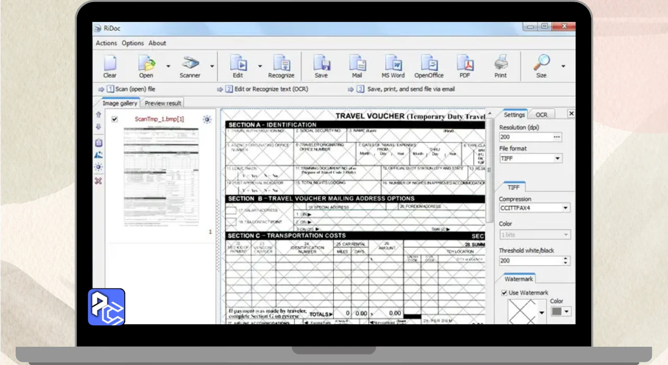Viewport: 668px width, 365px height.
Task: Click the step 2 Edit or Recognize icon
Action: click(x=229, y=89)
